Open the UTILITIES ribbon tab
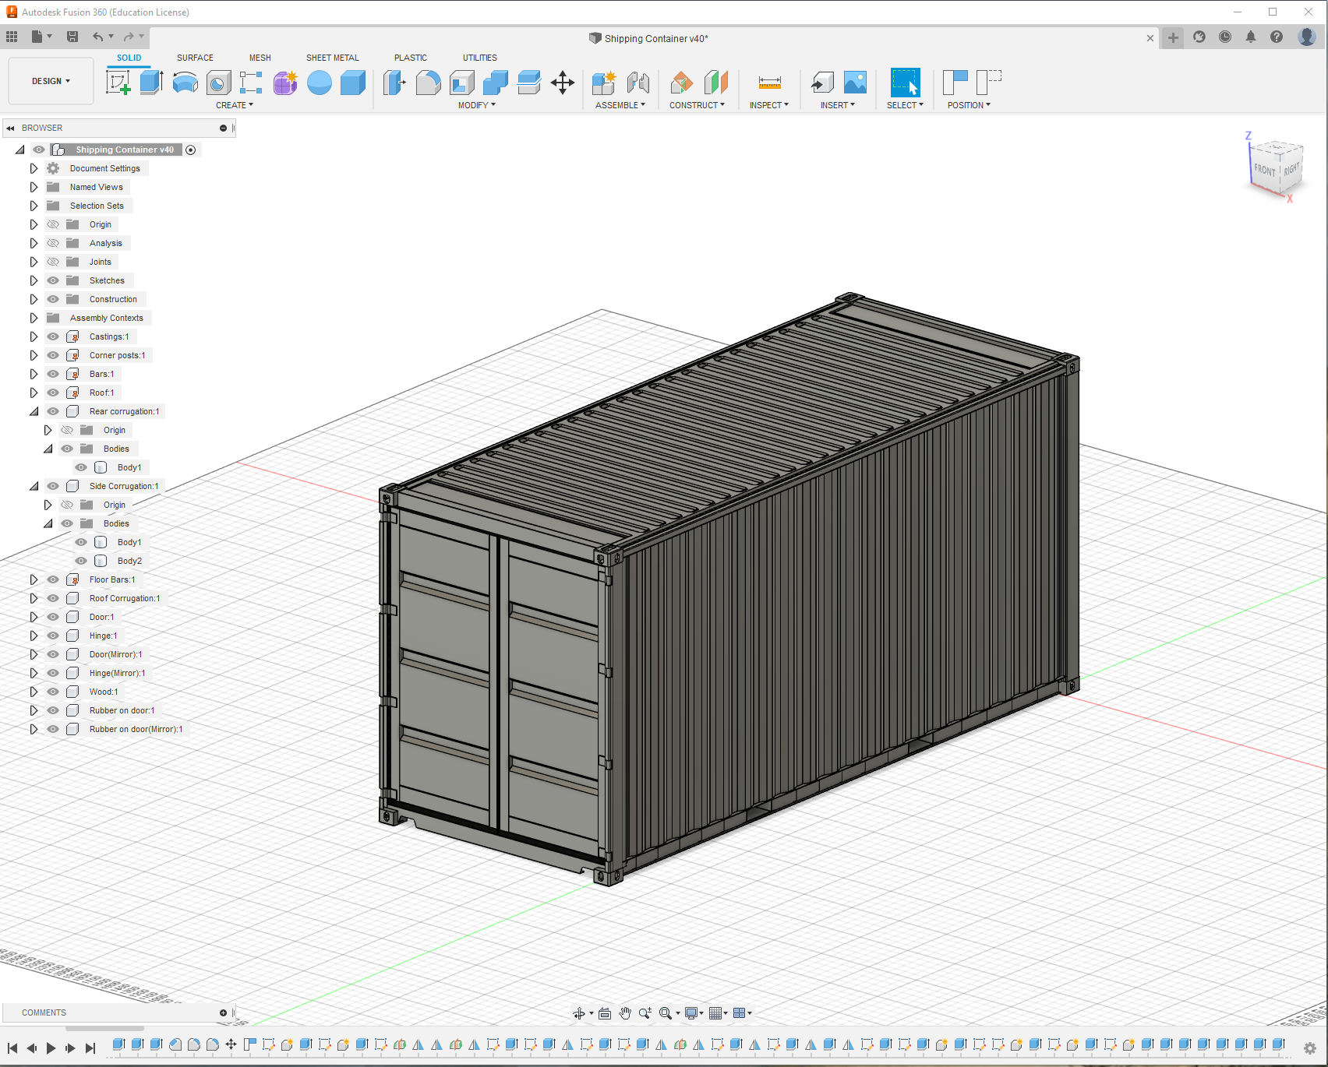Viewport: 1328px width, 1067px height. click(479, 58)
